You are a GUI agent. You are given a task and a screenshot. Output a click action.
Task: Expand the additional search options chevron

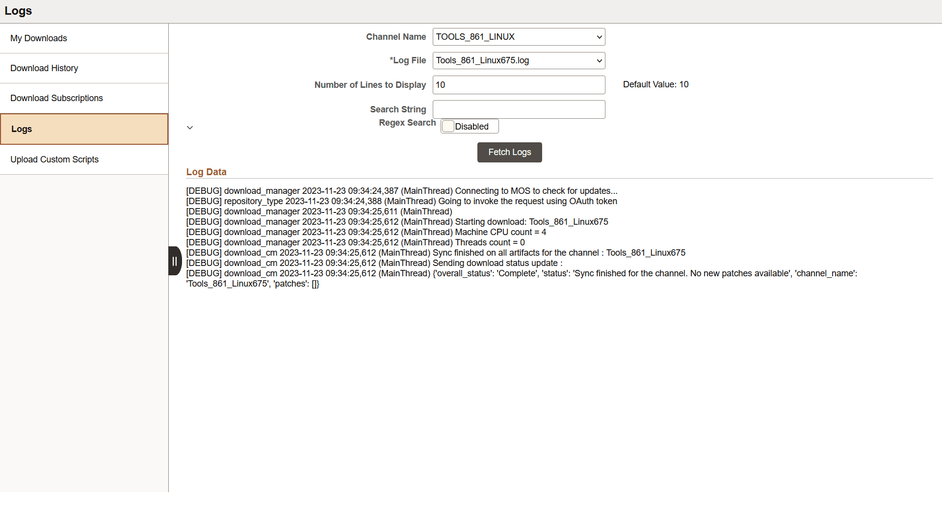coord(190,127)
